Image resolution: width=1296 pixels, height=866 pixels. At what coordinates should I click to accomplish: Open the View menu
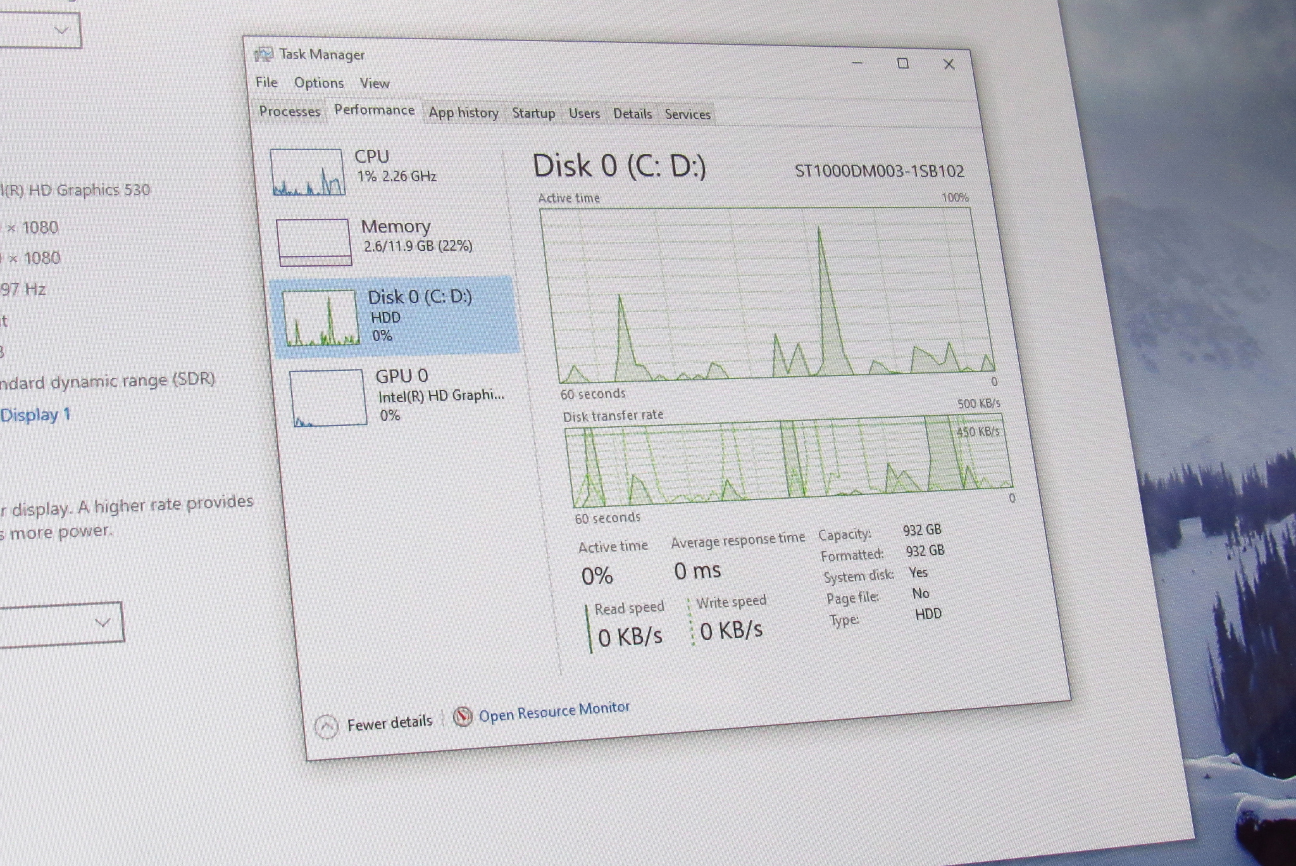pos(375,84)
